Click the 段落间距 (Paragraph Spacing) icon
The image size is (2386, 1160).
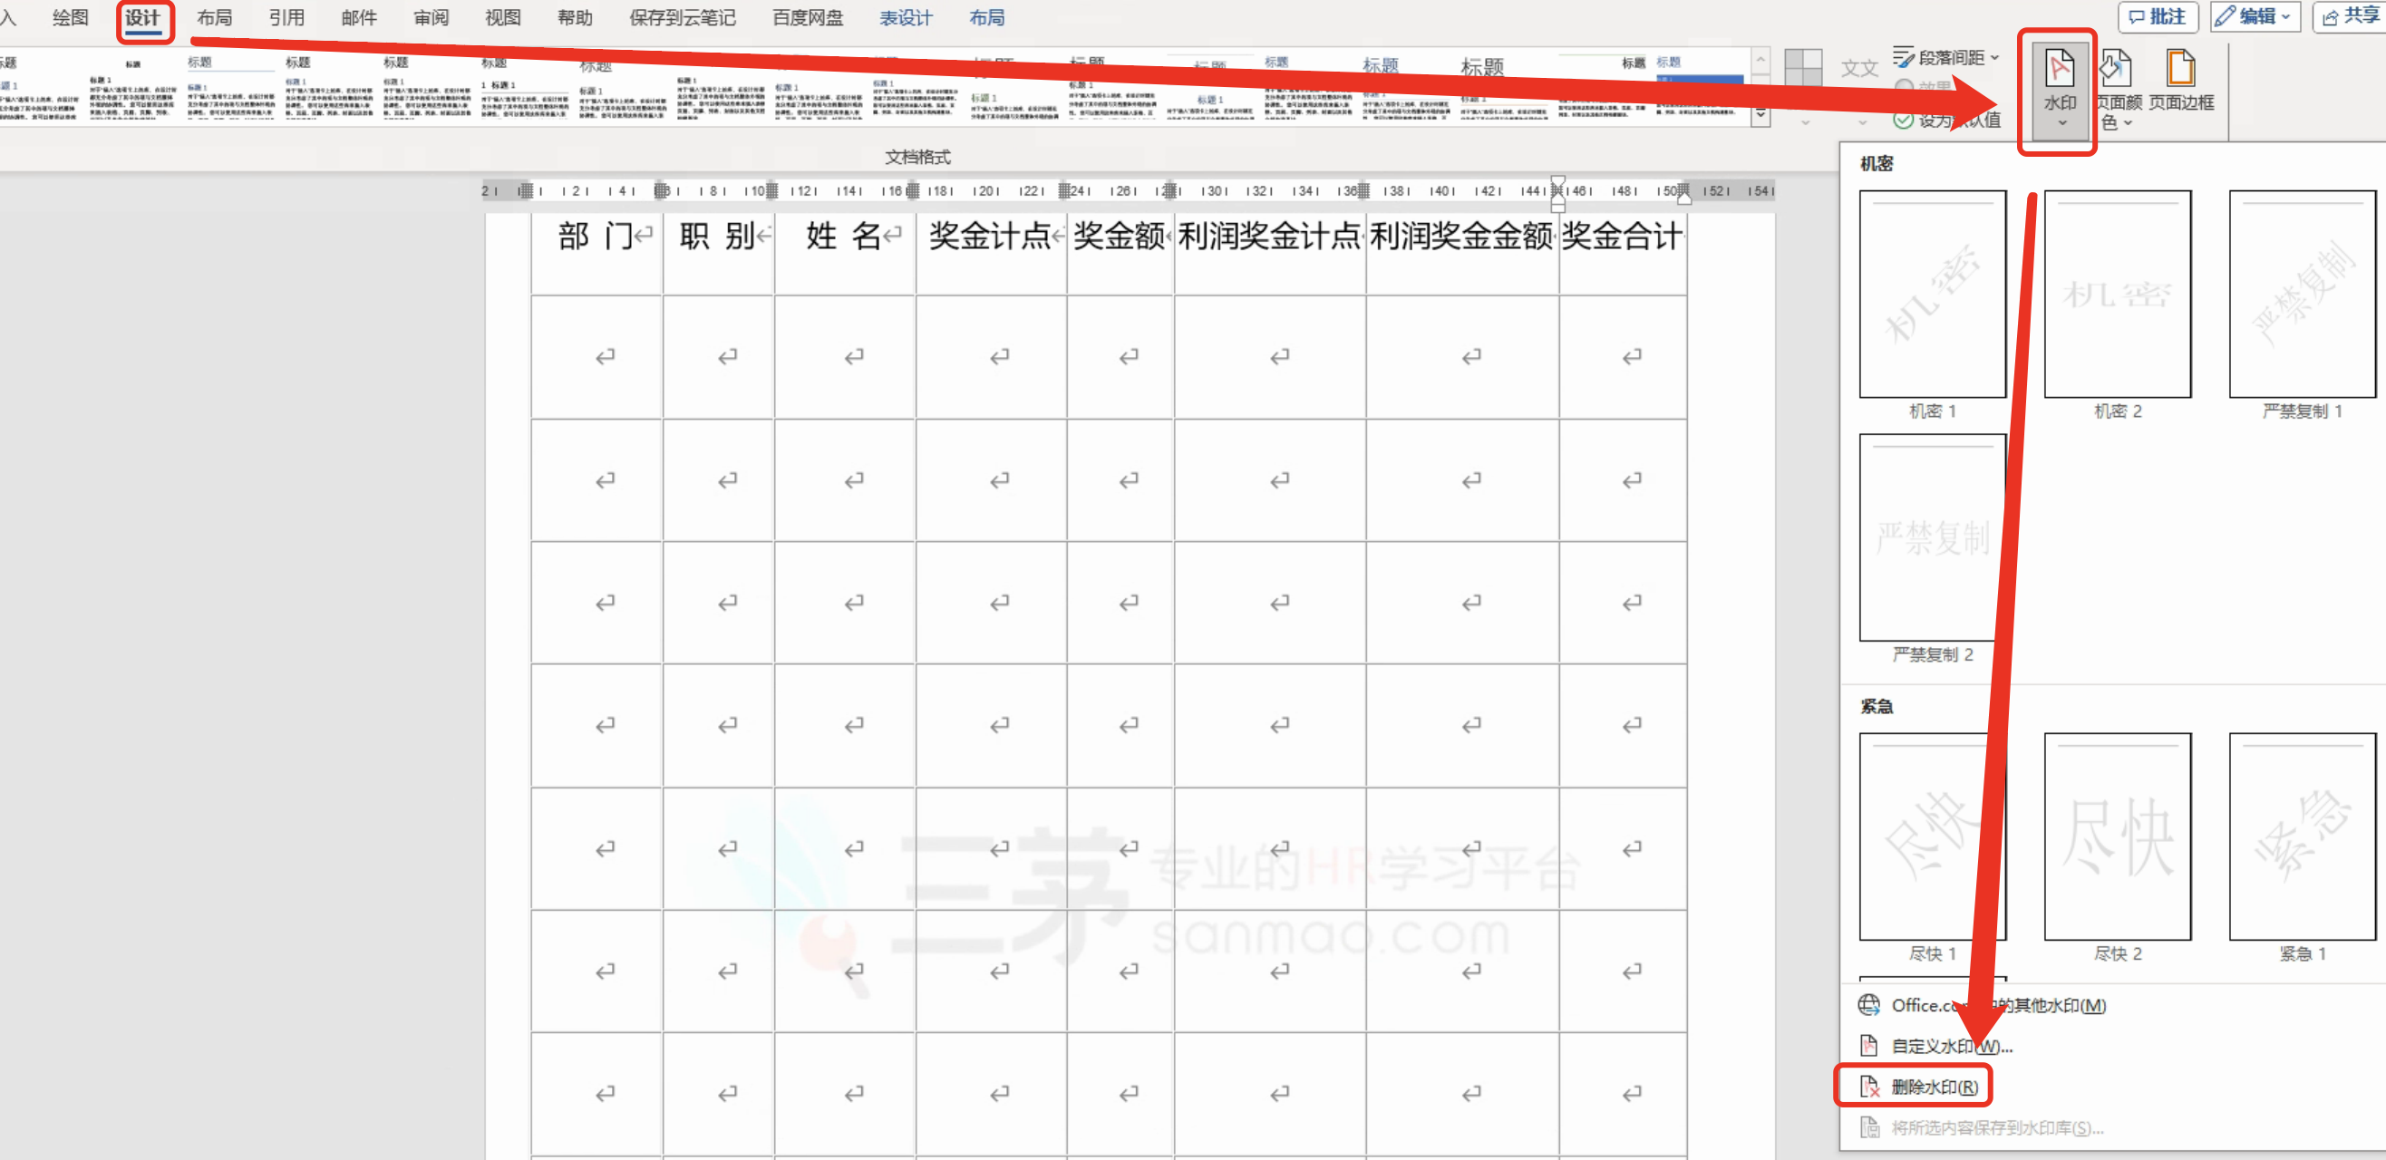coord(1904,55)
